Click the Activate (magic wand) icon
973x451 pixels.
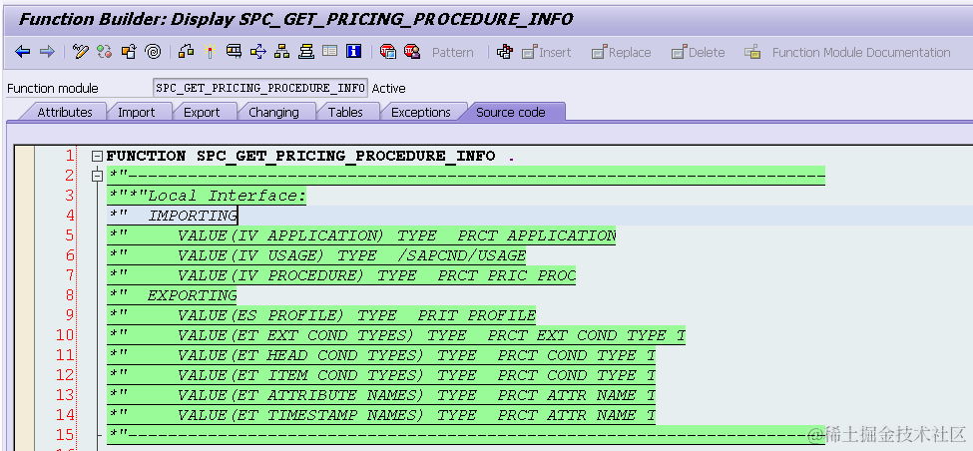pyautogui.click(x=210, y=52)
